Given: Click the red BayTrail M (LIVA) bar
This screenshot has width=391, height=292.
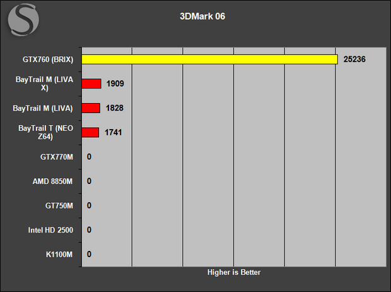Looking at the screenshot, I should [91, 108].
